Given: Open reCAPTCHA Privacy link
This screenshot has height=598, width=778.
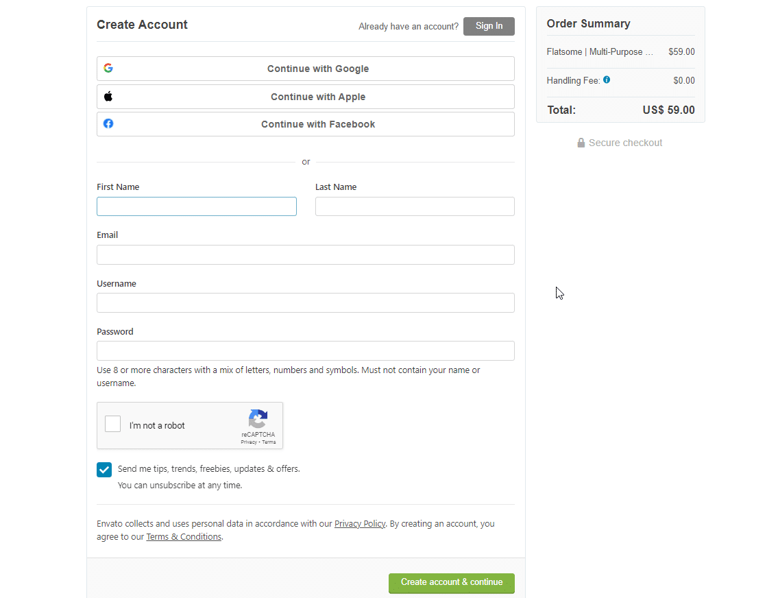Looking at the screenshot, I should [249, 442].
